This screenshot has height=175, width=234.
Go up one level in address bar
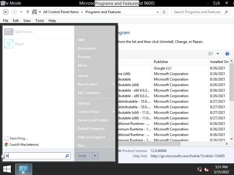[27, 12]
